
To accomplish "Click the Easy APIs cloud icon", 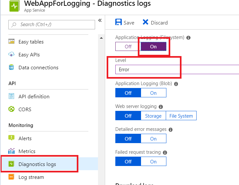I will point(12,54).
